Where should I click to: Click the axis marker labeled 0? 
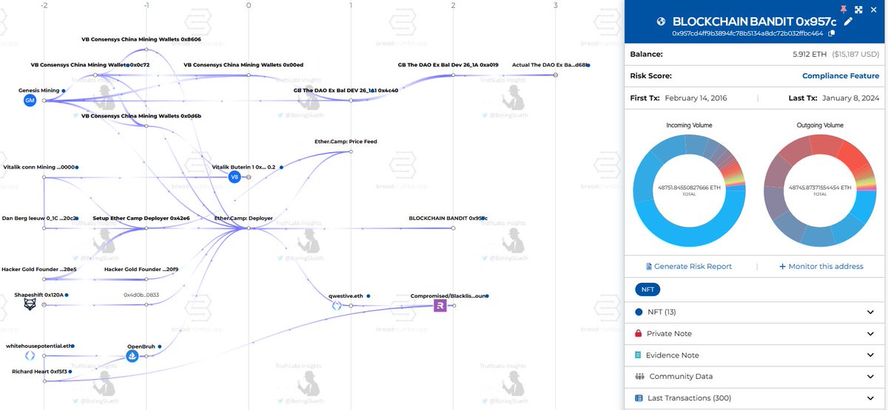[249, 6]
